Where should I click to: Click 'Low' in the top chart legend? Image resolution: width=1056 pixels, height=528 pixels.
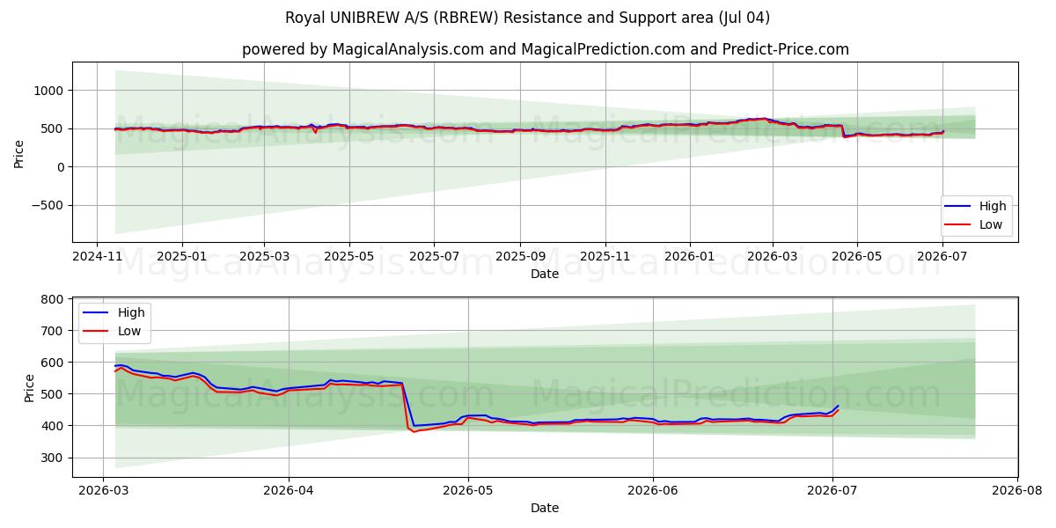992,224
